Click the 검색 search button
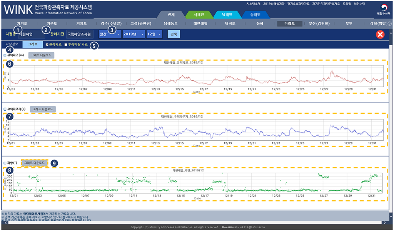394x231 pixels. (x=174, y=34)
